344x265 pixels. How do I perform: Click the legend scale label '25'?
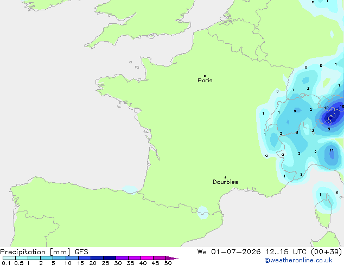point(105,263)
